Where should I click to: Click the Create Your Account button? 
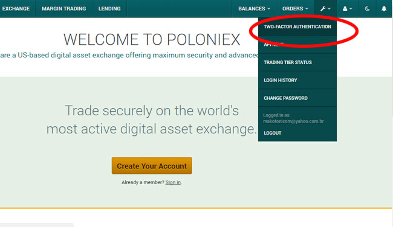[152, 165]
